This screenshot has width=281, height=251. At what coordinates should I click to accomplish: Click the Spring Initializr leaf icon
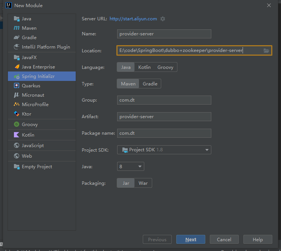(17, 76)
